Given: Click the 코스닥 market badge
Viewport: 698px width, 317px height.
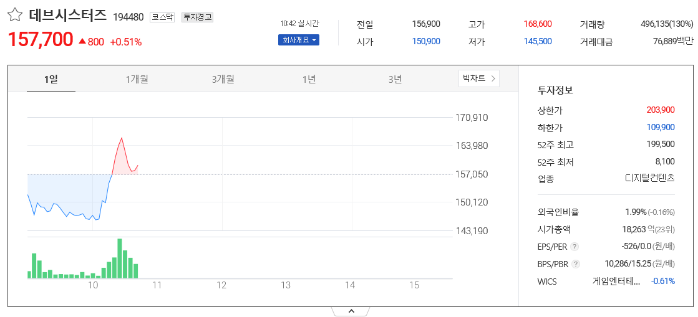Looking at the screenshot, I should click(162, 17).
